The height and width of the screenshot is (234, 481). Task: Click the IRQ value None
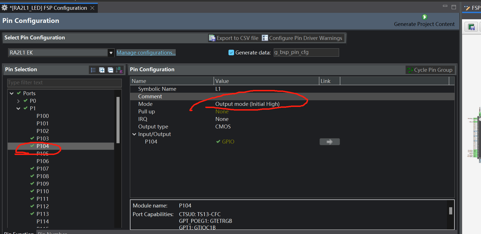pyautogui.click(x=222, y=119)
